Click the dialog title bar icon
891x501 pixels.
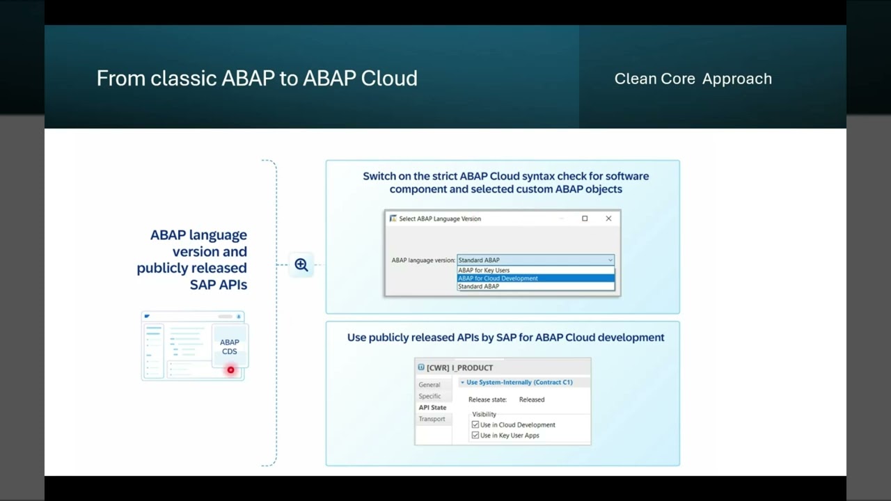393,218
